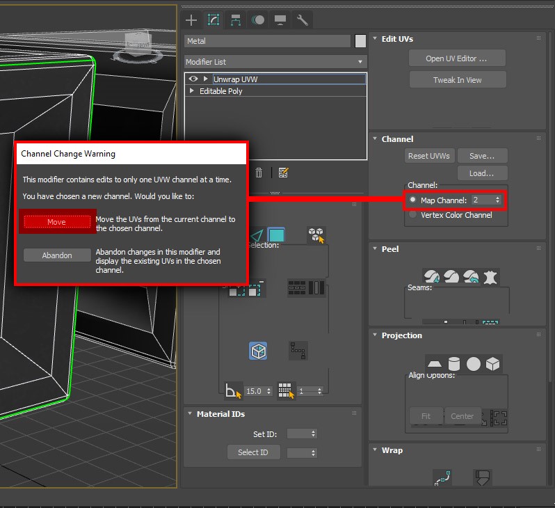Image resolution: width=555 pixels, height=508 pixels.
Task: Click the Peel Mode icon
Action: coord(451,276)
